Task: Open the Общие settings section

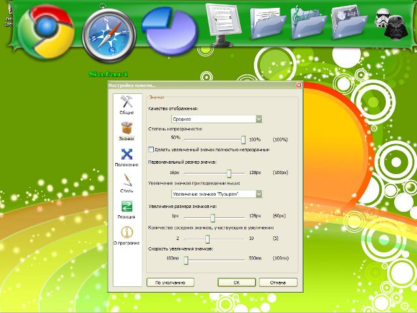Action: 126,104
